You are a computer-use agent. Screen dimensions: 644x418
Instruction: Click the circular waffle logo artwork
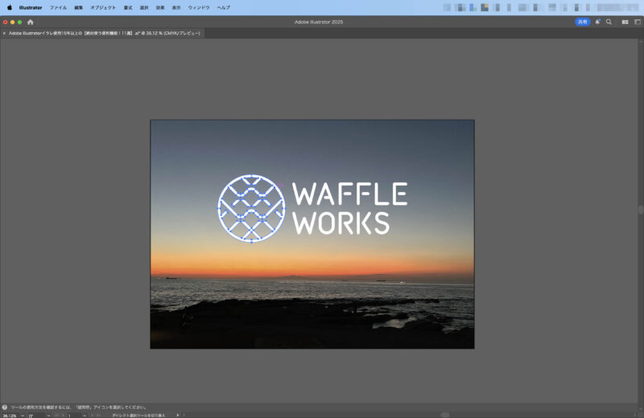[x=251, y=208]
